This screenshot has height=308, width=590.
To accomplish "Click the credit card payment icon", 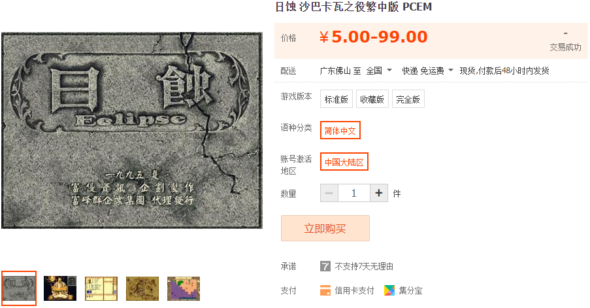I will [x=325, y=290].
